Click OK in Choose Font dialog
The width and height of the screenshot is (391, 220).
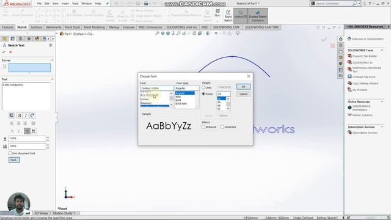tap(243, 87)
